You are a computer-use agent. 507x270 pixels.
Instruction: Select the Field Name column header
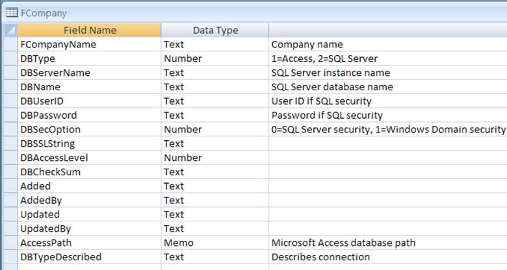90,30
